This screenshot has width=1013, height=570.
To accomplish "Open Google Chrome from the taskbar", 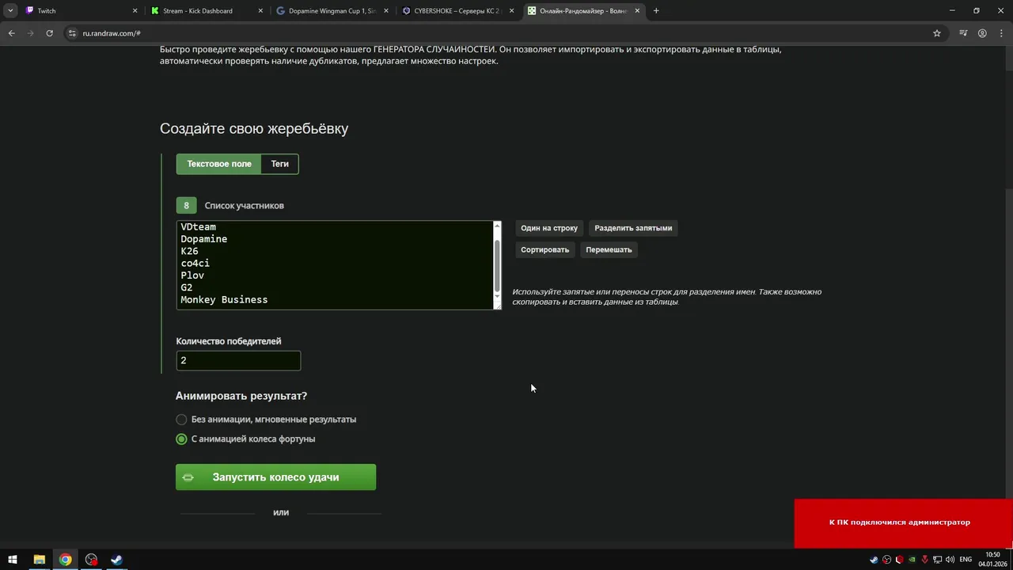I will pyautogui.click(x=65, y=560).
